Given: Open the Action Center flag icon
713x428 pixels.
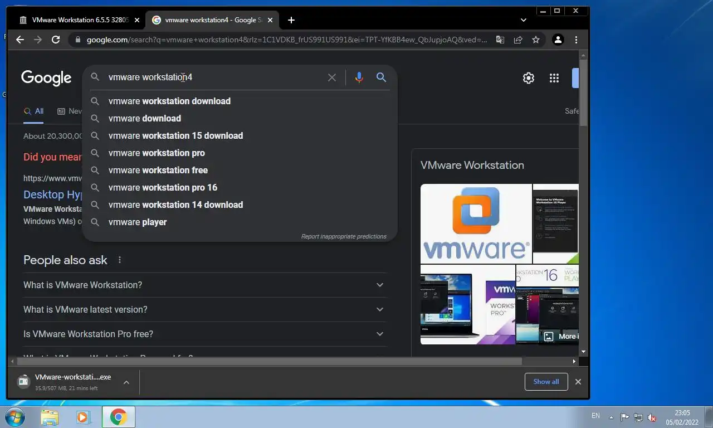Looking at the screenshot, I should click(x=624, y=417).
